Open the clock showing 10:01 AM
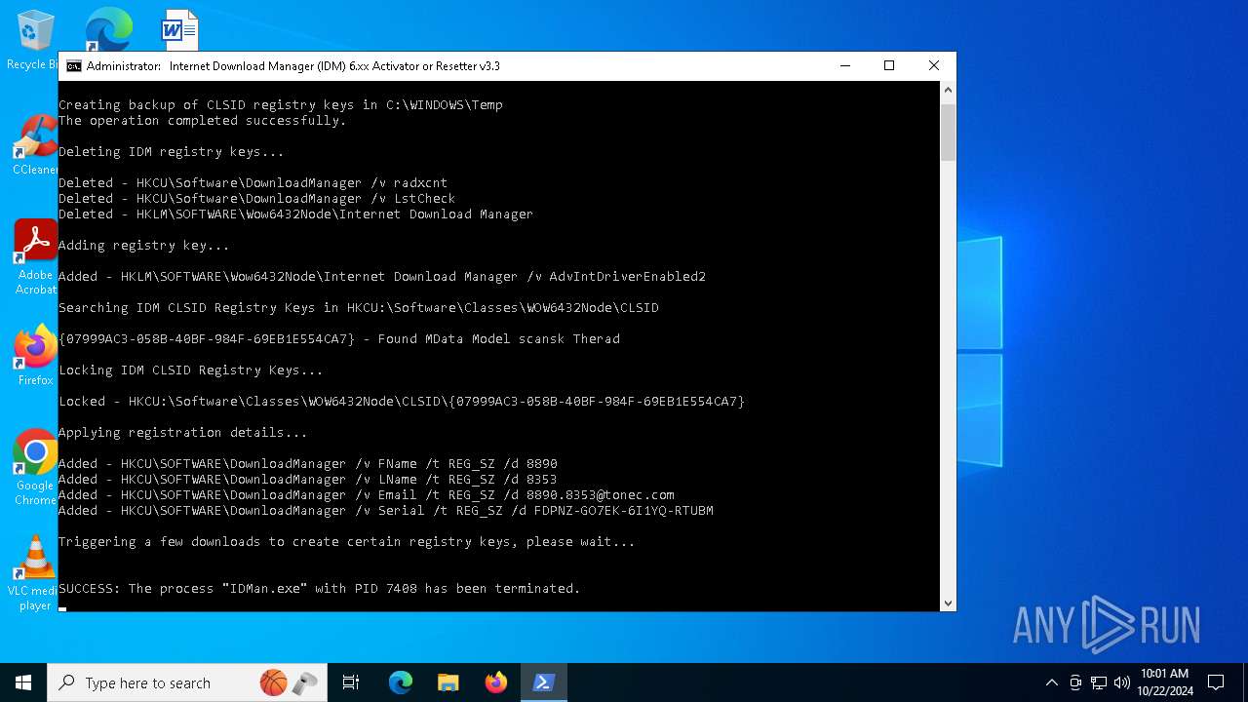 click(1164, 682)
